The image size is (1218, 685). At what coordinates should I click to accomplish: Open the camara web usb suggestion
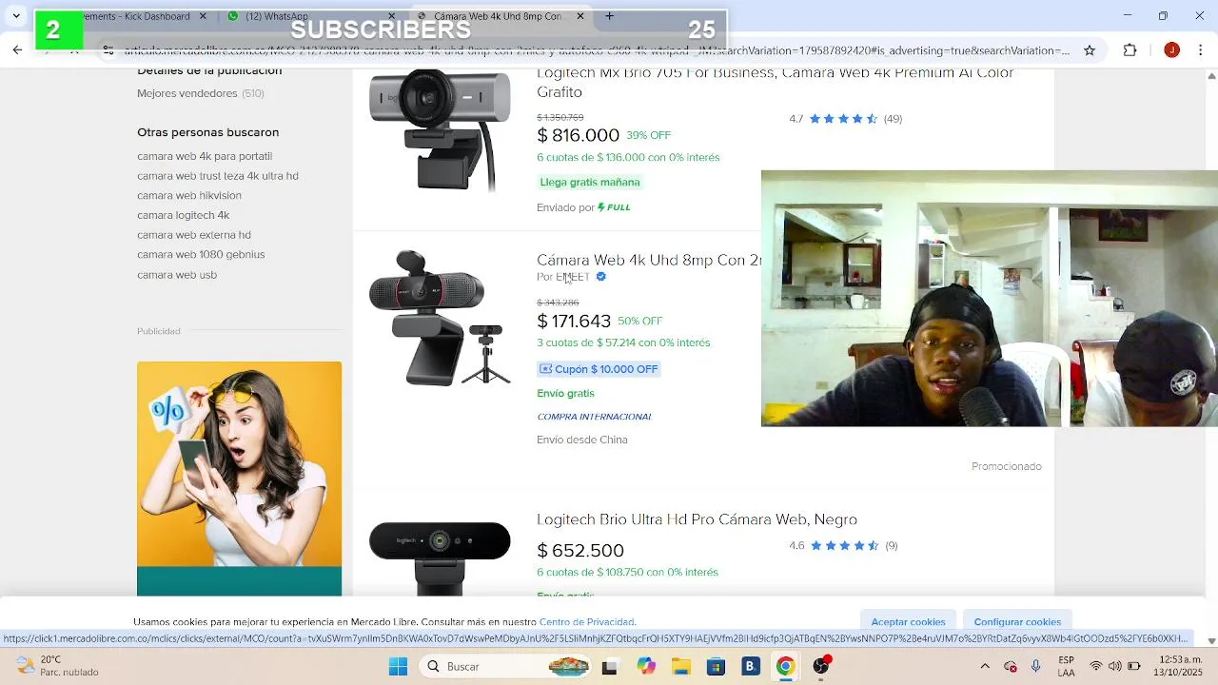pos(177,275)
